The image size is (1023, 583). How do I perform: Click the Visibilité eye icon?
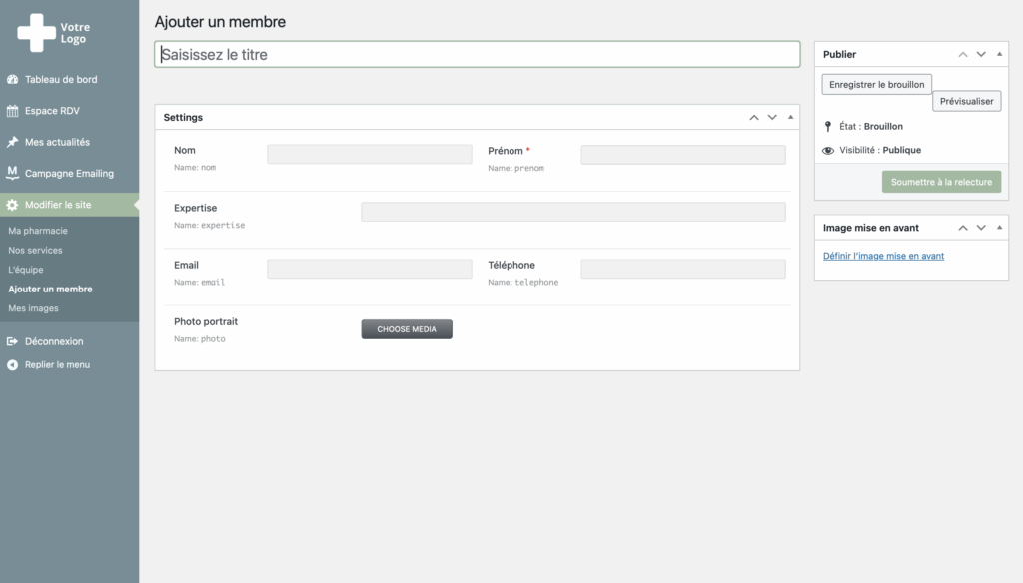pos(828,150)
